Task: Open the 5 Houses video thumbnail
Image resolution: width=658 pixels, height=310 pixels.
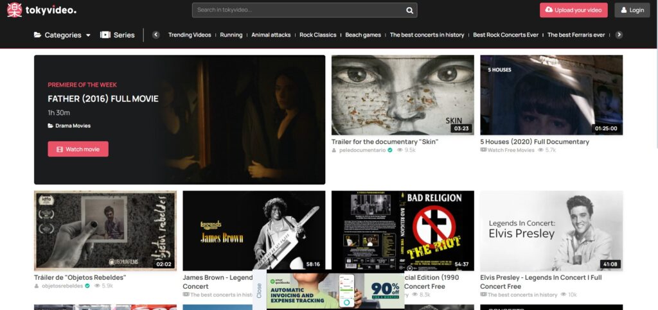Action: (x=551, y=95)
